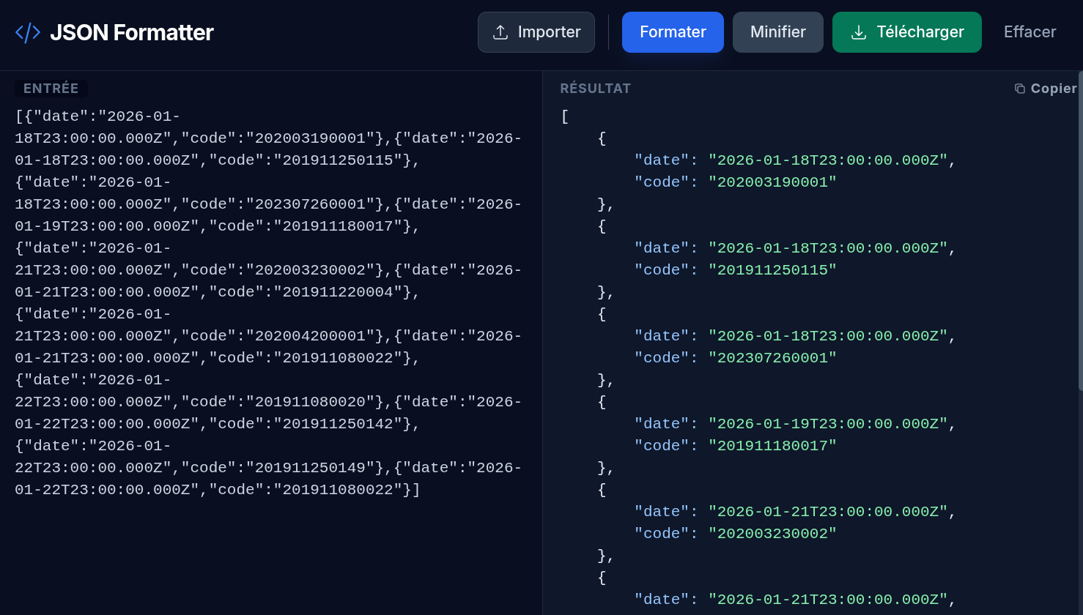This screenshot has width=1083, height=615.
Task: Click the JSON Formatter code brackets logo
Action: (28, 32)
